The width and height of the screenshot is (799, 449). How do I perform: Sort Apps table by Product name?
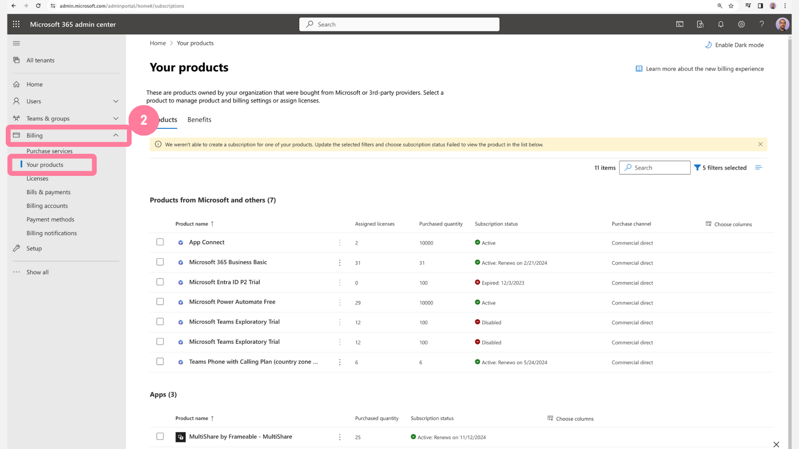coord(194,418)
